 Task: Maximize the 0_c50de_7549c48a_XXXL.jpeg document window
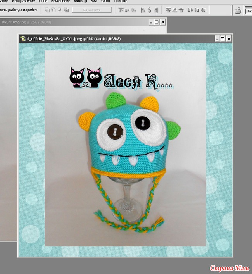(x=223, y=38)
